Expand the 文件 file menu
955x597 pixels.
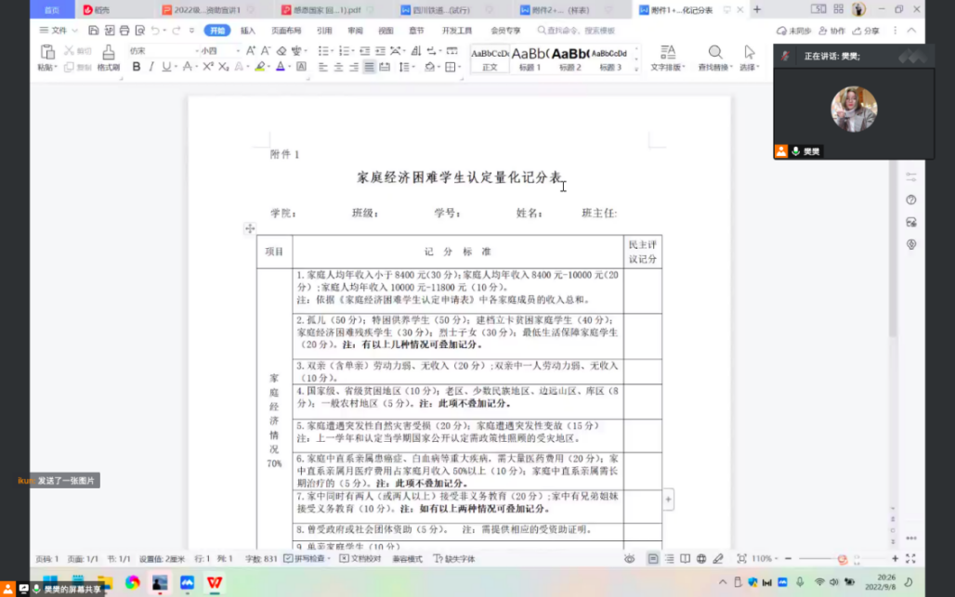click(58, 31)
